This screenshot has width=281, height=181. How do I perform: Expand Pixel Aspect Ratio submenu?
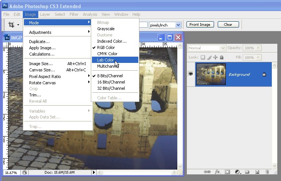tap(57, 77)
